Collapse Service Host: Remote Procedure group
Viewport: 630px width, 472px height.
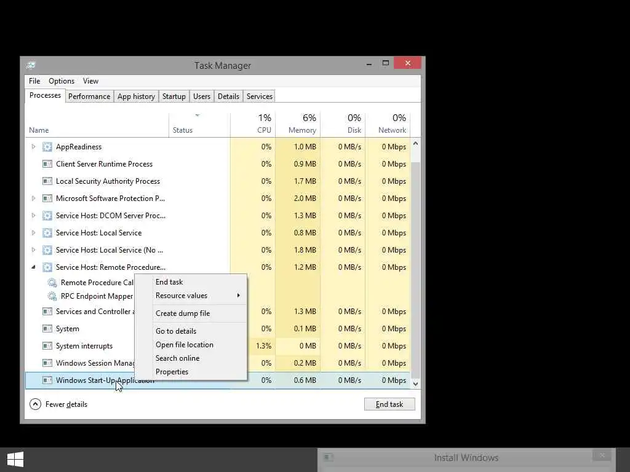[33, 267]
